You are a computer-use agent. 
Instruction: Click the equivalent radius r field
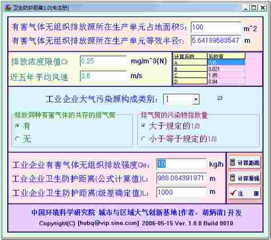click(x=216, y=41)
